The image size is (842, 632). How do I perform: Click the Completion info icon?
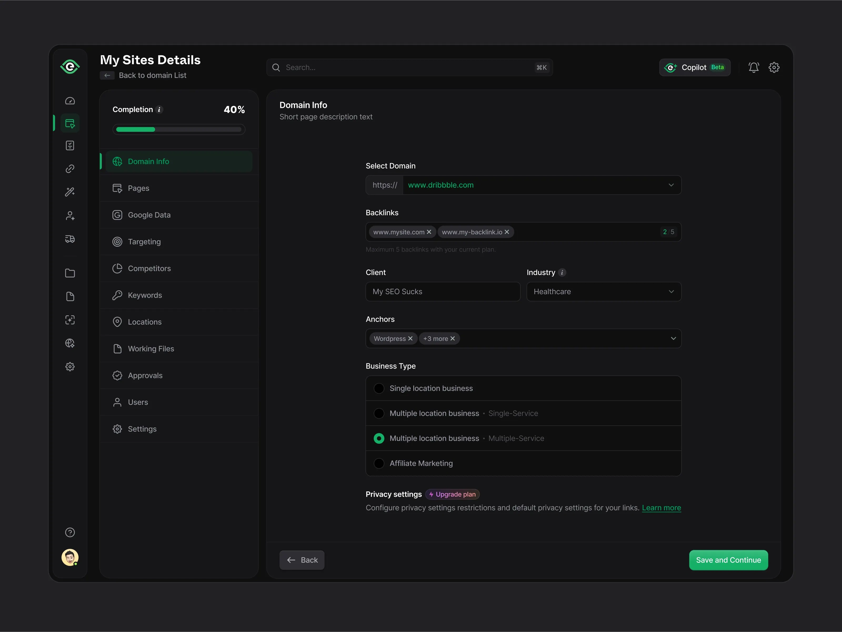159,110
